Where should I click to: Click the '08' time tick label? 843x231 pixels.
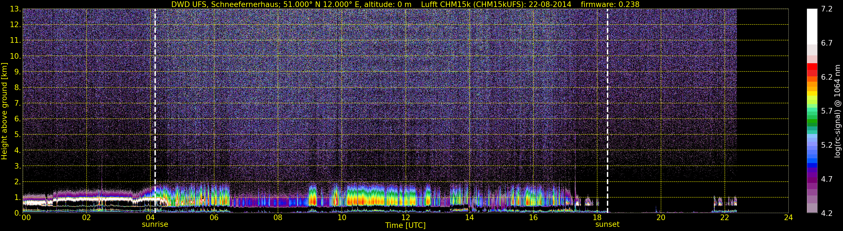coord(278,218)
